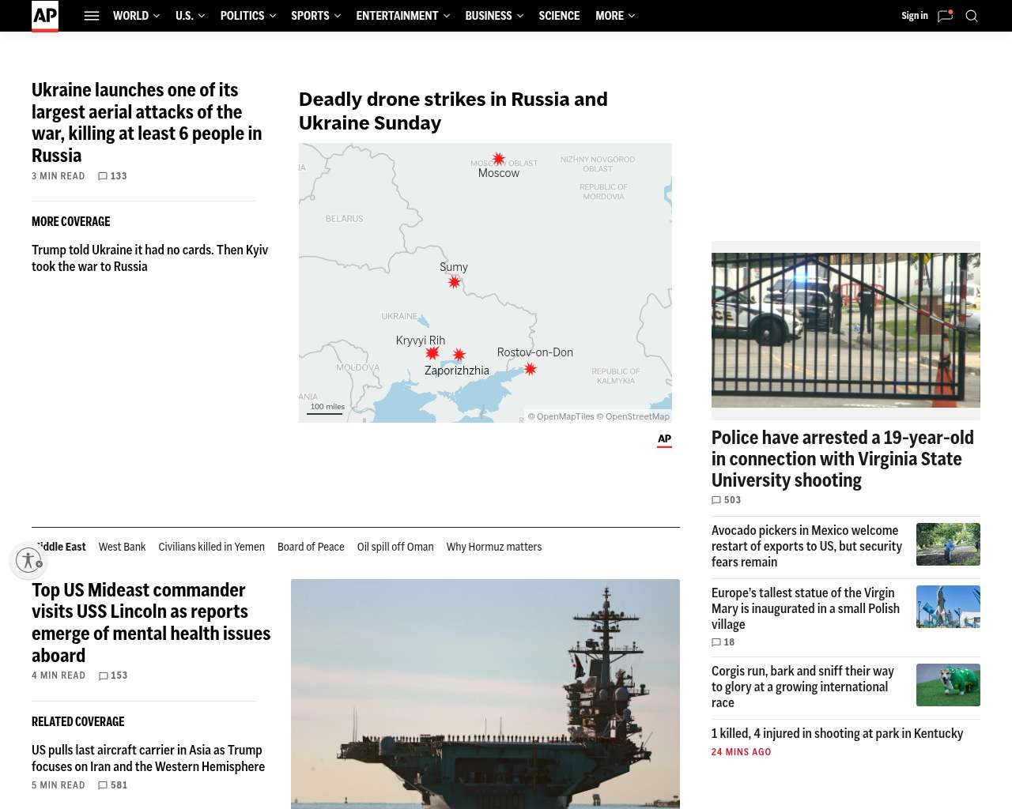Select the Oil spill off Oman topic

point(395,547)
